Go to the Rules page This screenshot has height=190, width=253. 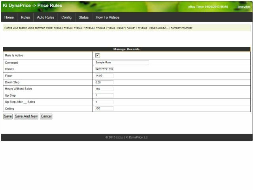pyautogui.click(x=25, y=17)
